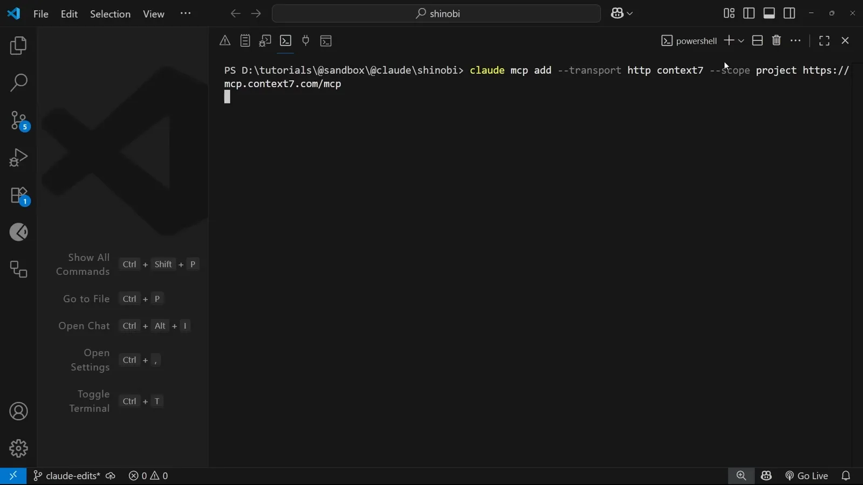The image size is (863, 485).
Task: Close the terminal panel
Action: (845, 41)
